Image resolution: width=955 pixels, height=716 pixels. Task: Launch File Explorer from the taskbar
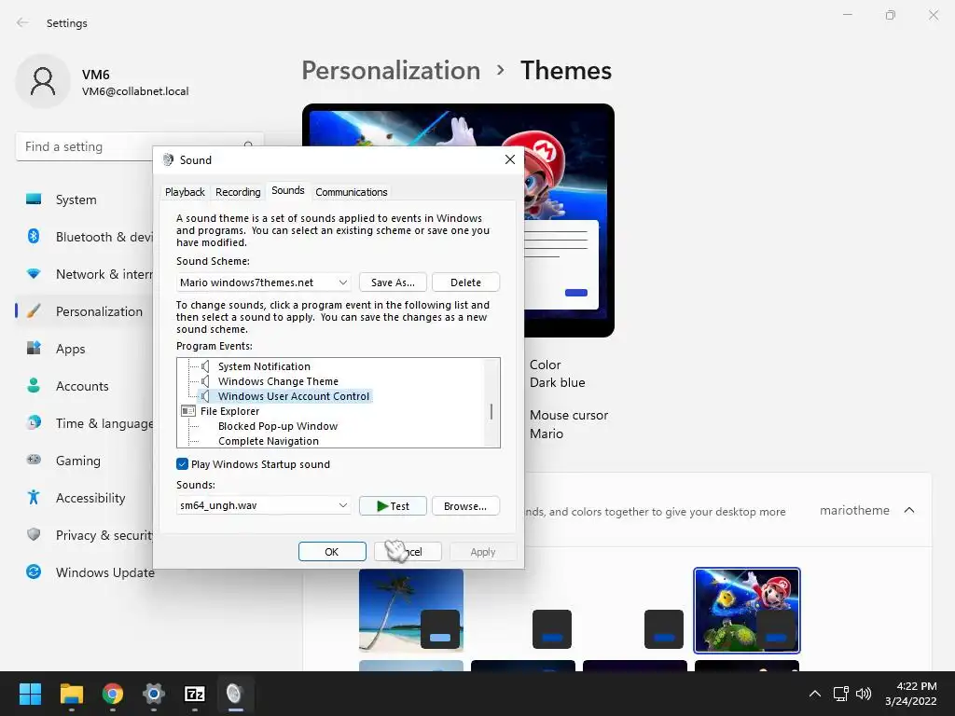click(x=71, y=694)
